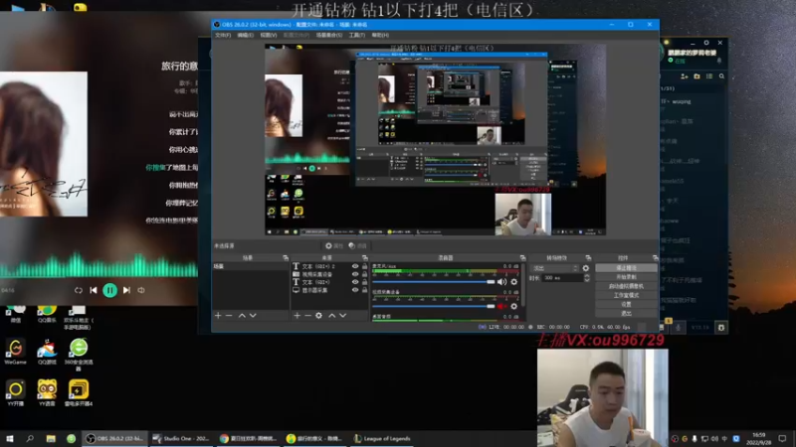
Task: Open YY语音 desktop shortcut
Action: (47, 392)
